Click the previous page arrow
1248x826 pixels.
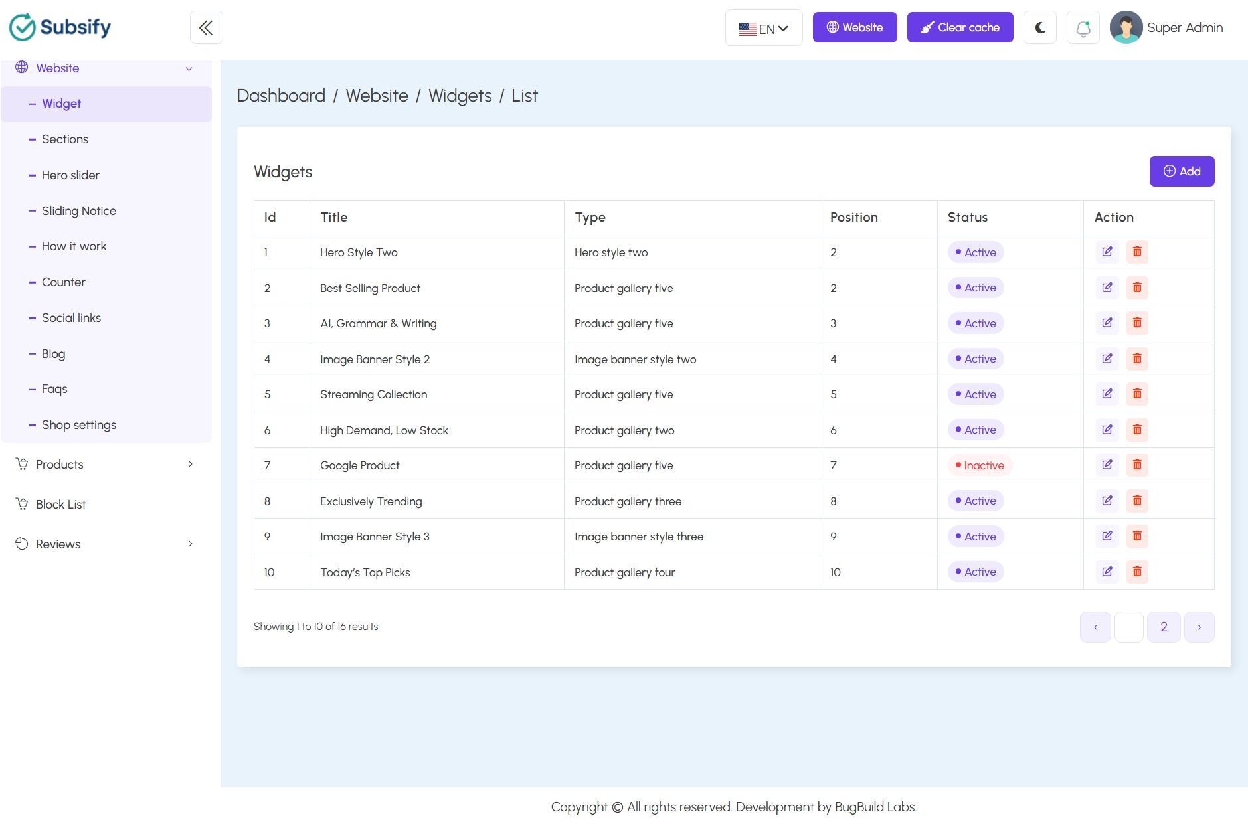tap(1095, 627)
